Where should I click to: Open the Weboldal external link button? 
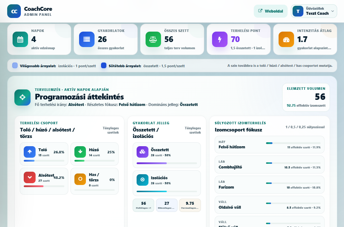(271, 11)
